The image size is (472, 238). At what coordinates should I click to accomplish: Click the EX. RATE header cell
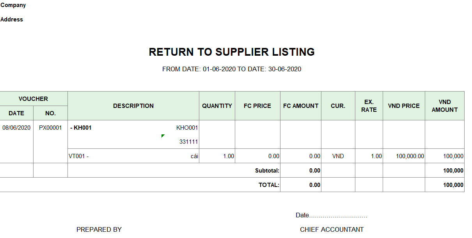(369, 106)
